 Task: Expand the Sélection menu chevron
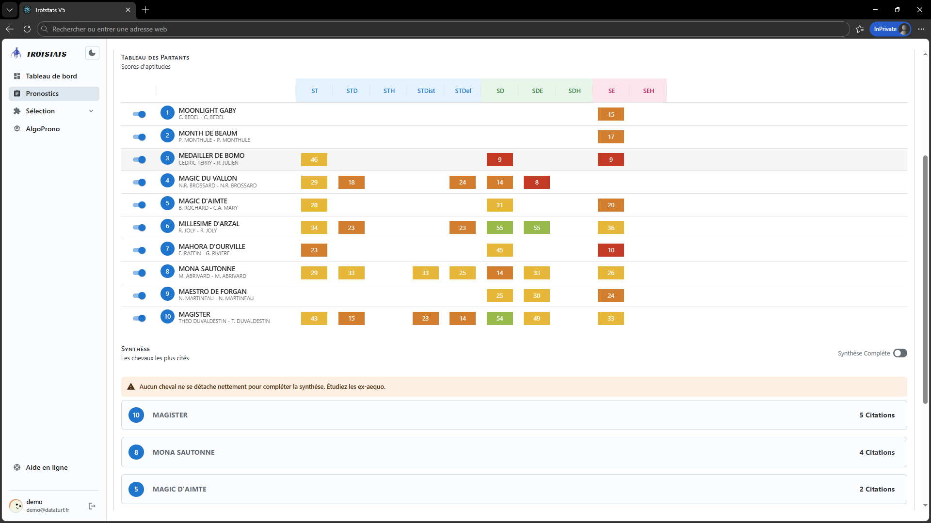pyautogui.click(x=91, y=111)
